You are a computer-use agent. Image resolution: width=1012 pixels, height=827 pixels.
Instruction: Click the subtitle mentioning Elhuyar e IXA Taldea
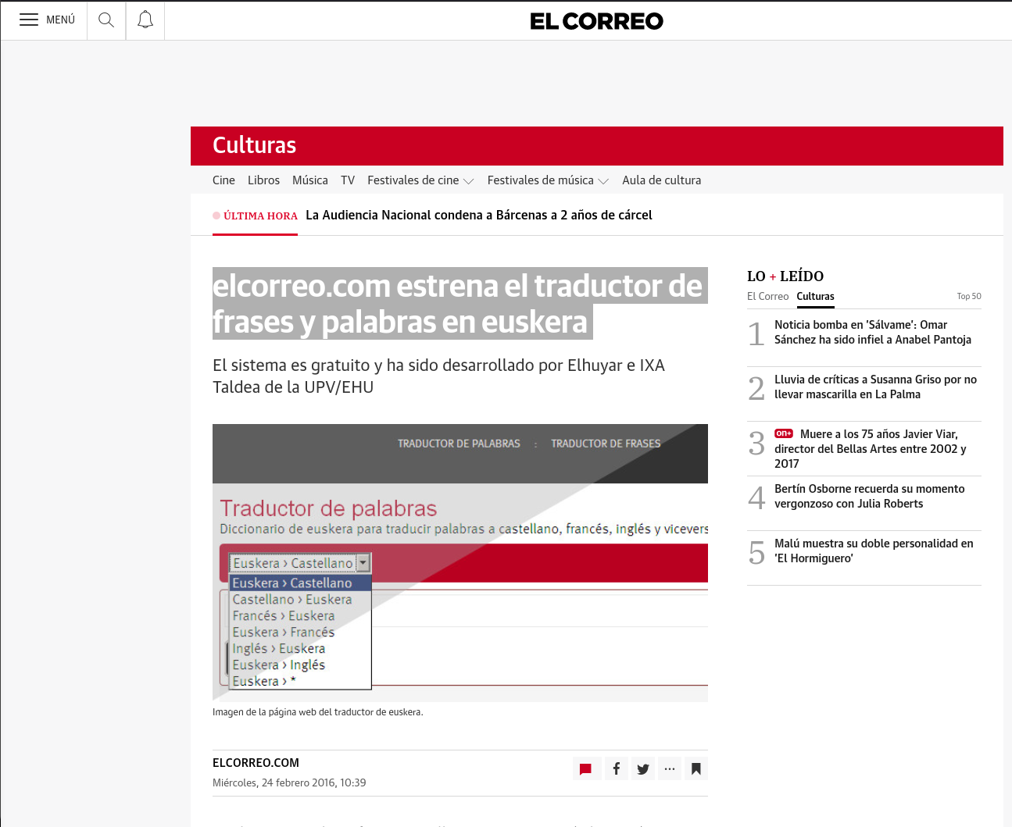point(439,376)
